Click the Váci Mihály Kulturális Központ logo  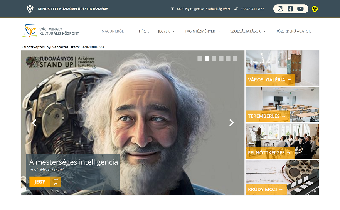(x=50, y=31)
